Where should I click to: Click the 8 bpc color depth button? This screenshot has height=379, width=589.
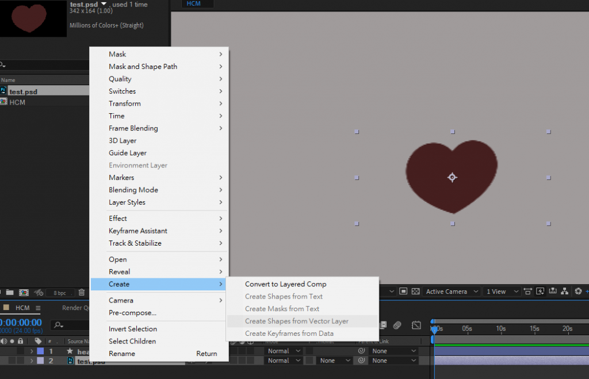click(x=59, y=293)
